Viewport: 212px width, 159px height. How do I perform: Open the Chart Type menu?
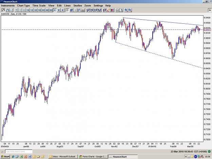(23, 5)
